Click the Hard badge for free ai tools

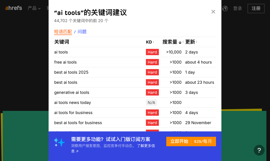[x=152, y=62]
